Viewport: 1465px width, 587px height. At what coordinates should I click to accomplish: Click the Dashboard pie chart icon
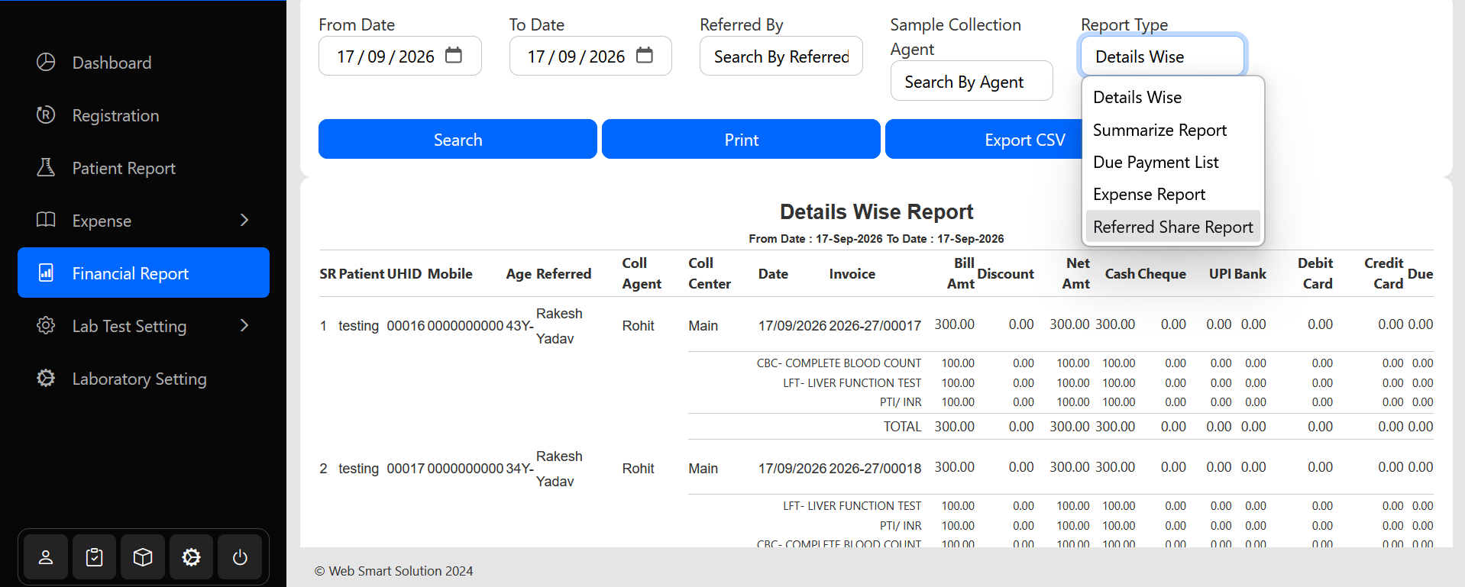click(x=46, y=62)
